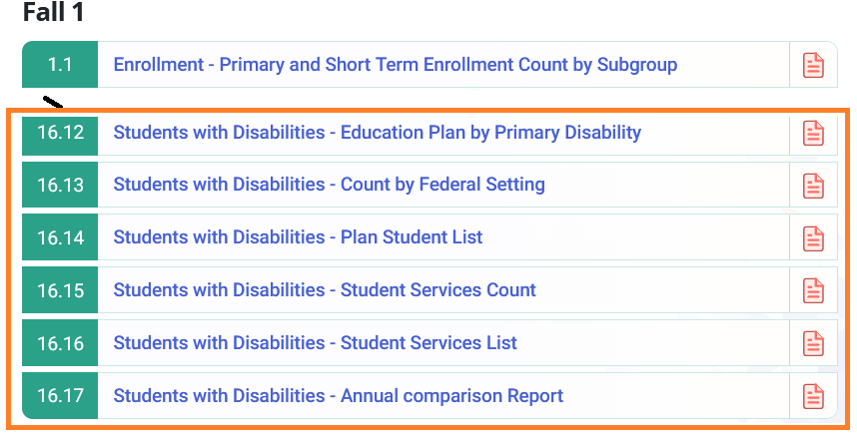857x437 pixels.
Task: Open the document icon for report 16.12
Action: pyautogui.click(x=813, y=133)
